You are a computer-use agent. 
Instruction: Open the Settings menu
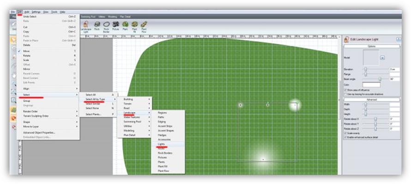[x=36, y=12]
